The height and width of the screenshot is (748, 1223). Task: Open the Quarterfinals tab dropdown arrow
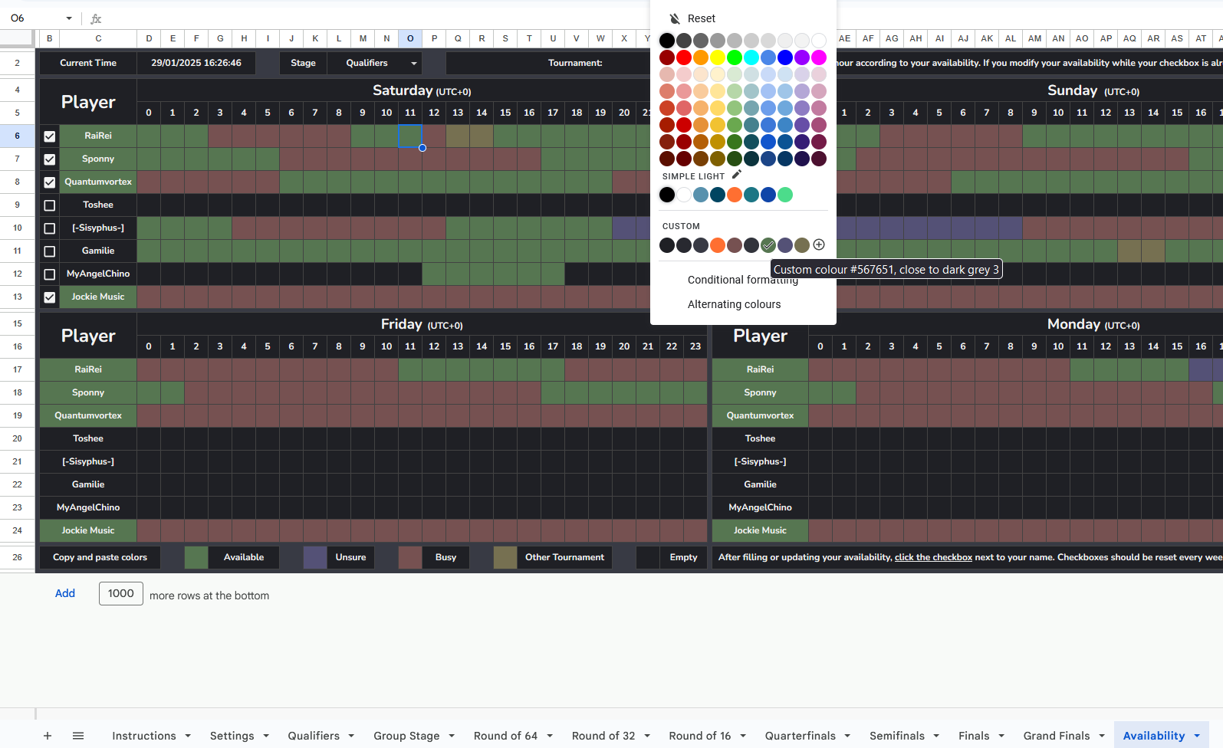coord(847,736)
